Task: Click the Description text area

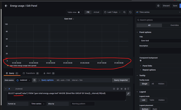Action: pos(161,51)
